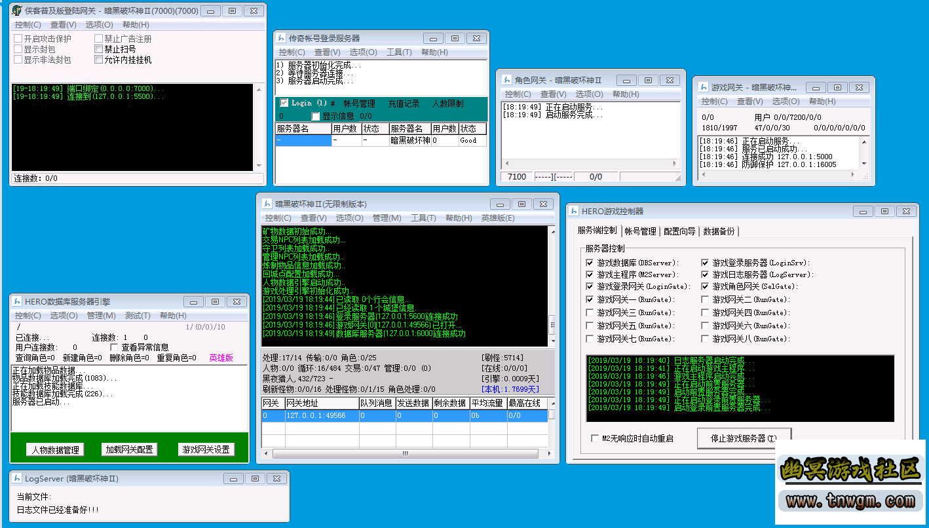Click the login gateway window title icon
Screen dimensions: 929x528
pyautogui.click(x=18, y=11)
